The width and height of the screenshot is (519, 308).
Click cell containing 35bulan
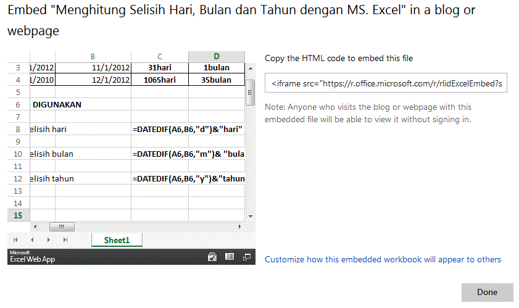(x=217, y=80)
